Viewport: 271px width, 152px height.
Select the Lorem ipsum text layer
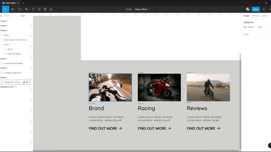(16, 40)
